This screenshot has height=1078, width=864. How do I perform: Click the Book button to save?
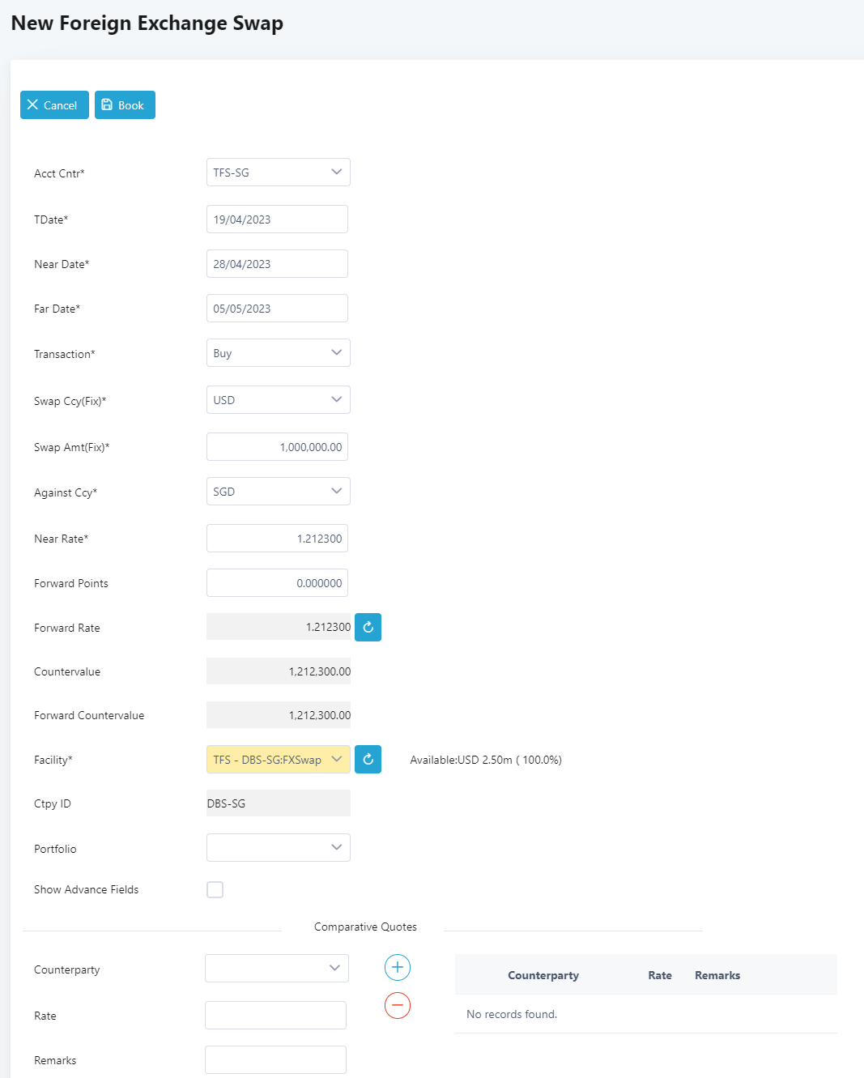[125, 105]
